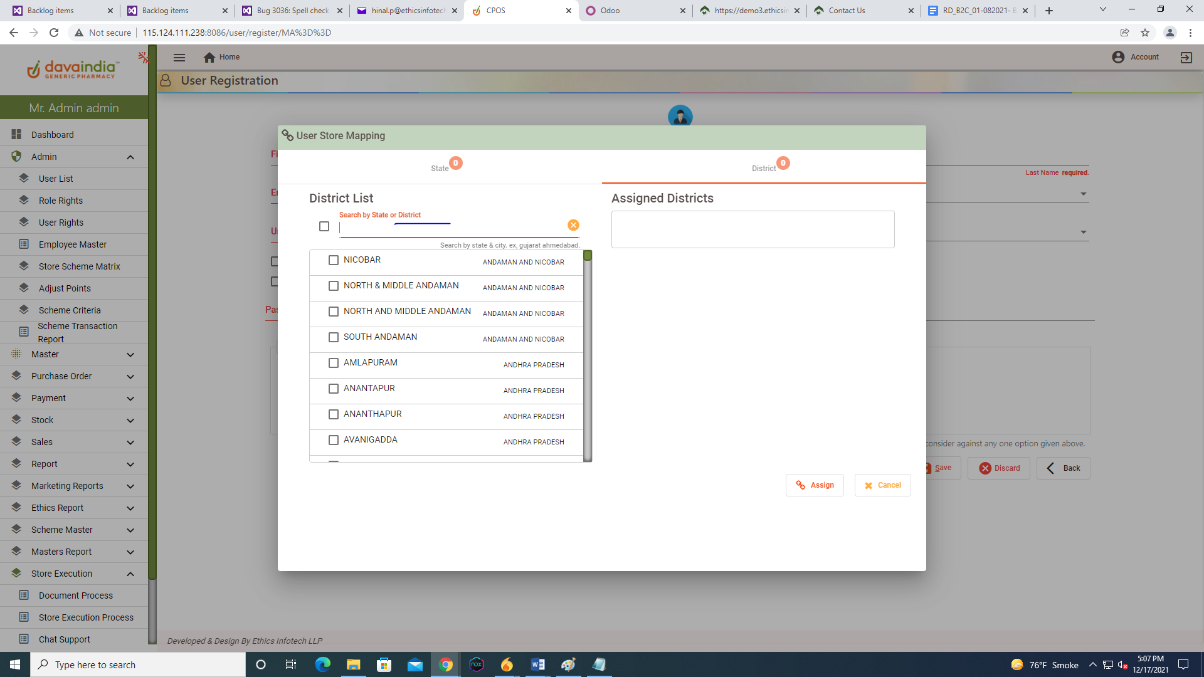The image size is (1204, 677).
Task: Collapse the Admin menu section
Action: 130,157
